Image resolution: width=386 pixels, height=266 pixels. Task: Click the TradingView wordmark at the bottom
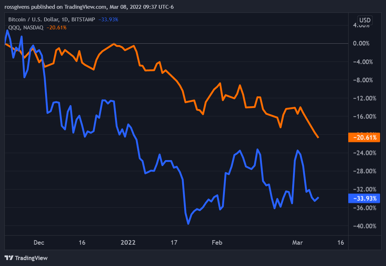(31, 258)
